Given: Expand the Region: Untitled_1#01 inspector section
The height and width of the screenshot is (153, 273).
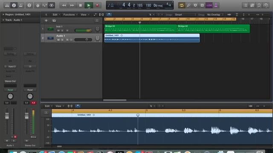Looking at the screenshot, I should (x=3, y=14).
